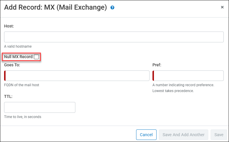Click the "TTL:" field label
The image size is (229, 142).
8,96
